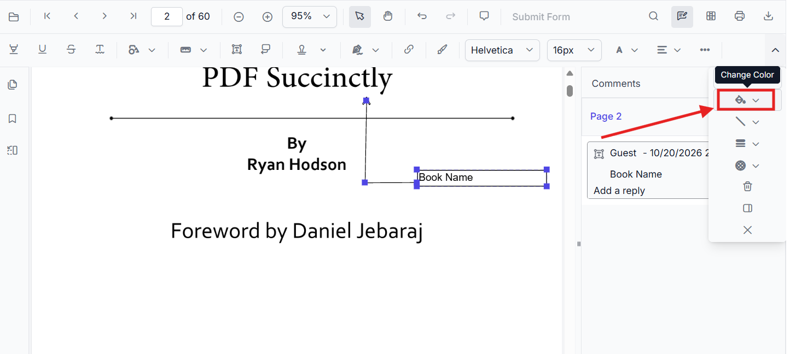Viewport: 790px width, 354px height.
Task: Select the callout annotation tool
Action: (266, 50)
